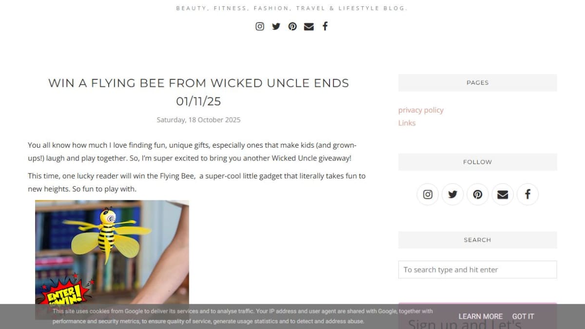Open the Links page in sidebar
This screenshot has height=329, width=585.
click(x=407, y=123)
